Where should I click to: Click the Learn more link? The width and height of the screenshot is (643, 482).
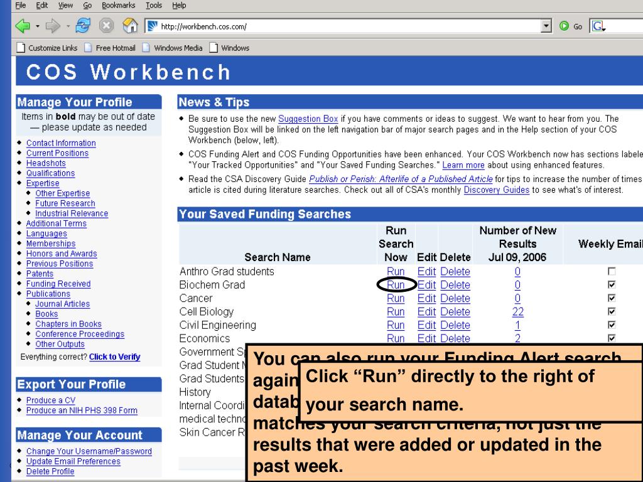pos(463,165)
